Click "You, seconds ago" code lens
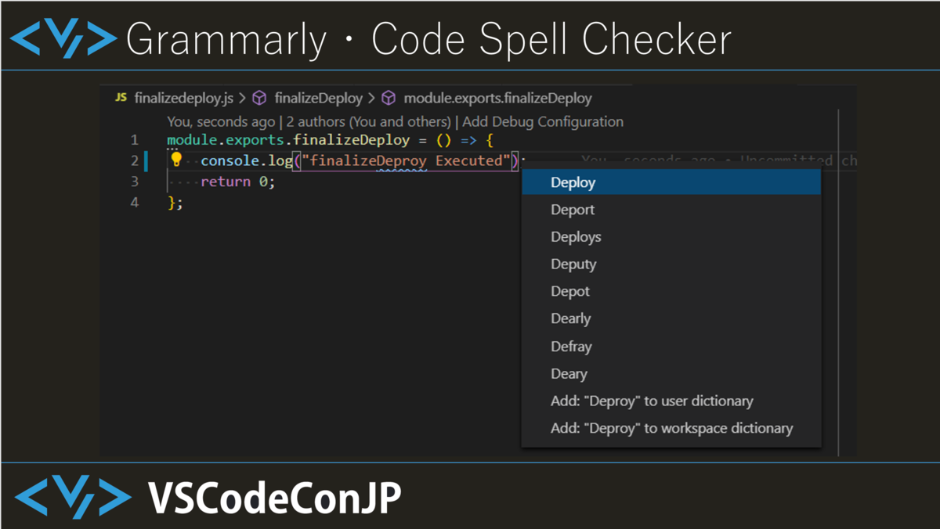 221,122
